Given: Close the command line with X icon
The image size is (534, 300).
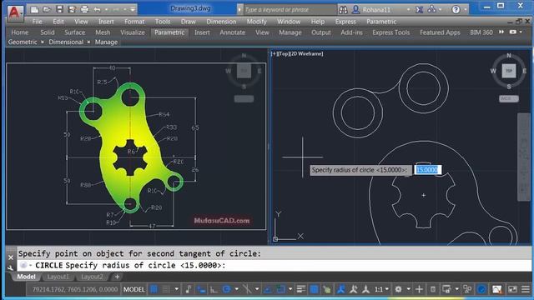Looking at the screenshot, I should pos(11,257).
